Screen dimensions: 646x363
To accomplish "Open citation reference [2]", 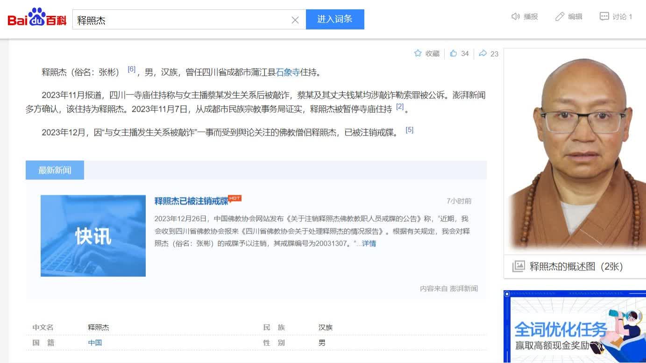I will (400, 107).
